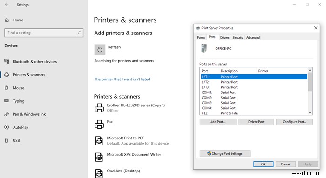
Task: Click inside the Find a setting search box
Action: pyautogui.click(x=44, y=33)
